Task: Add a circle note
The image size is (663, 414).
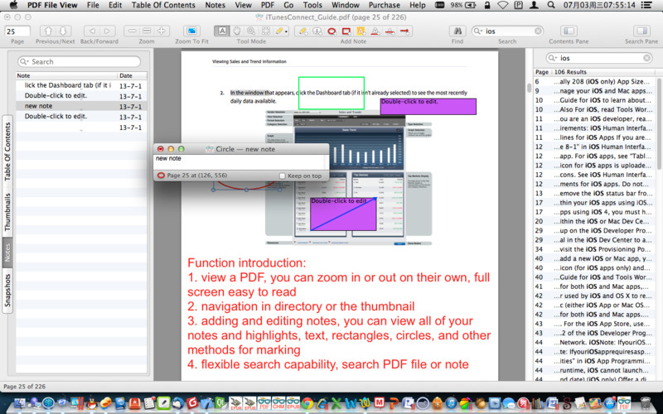Action: point(332,31)
